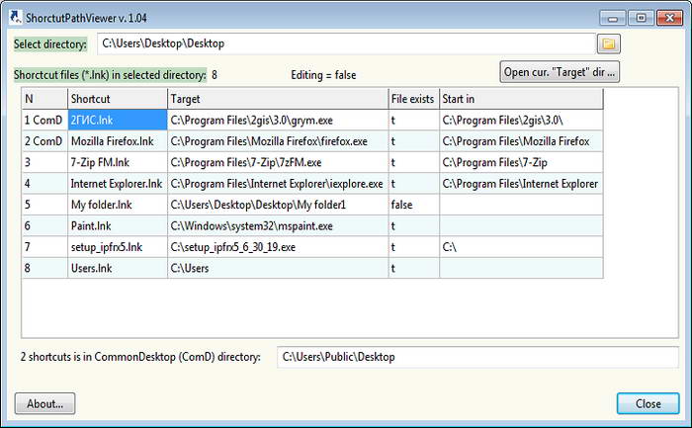Screen dimensions: 692x428
Task: Select the setup_ipfrx5.lnk shortcut cell
Action: pos(118,247)
